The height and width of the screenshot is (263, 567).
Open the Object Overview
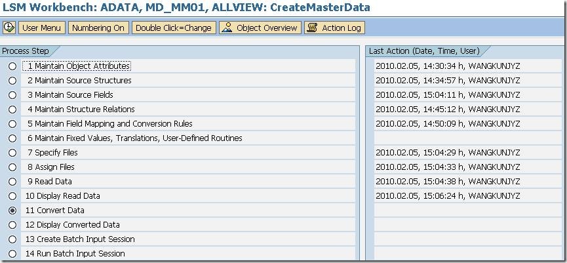pos(260,28)
